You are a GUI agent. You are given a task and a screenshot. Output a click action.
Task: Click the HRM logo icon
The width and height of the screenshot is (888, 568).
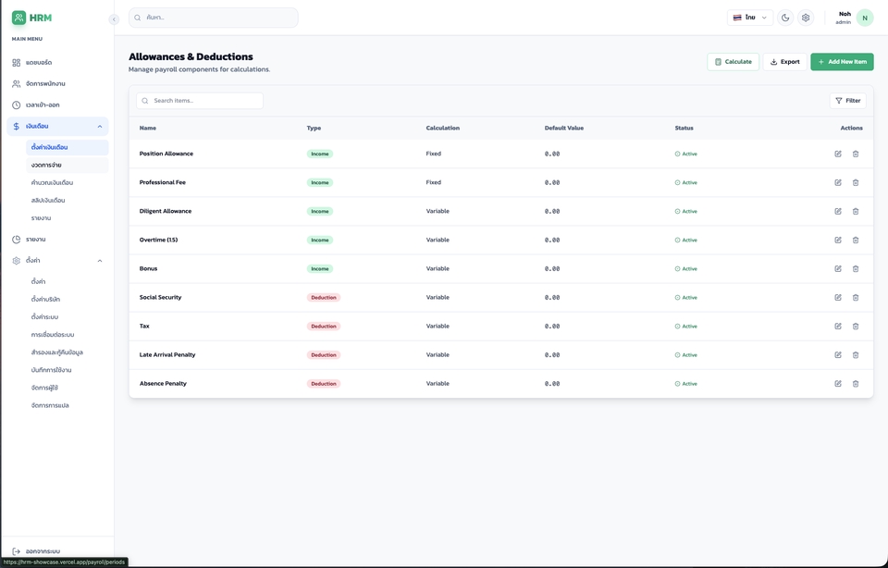(x=18, y=18)
